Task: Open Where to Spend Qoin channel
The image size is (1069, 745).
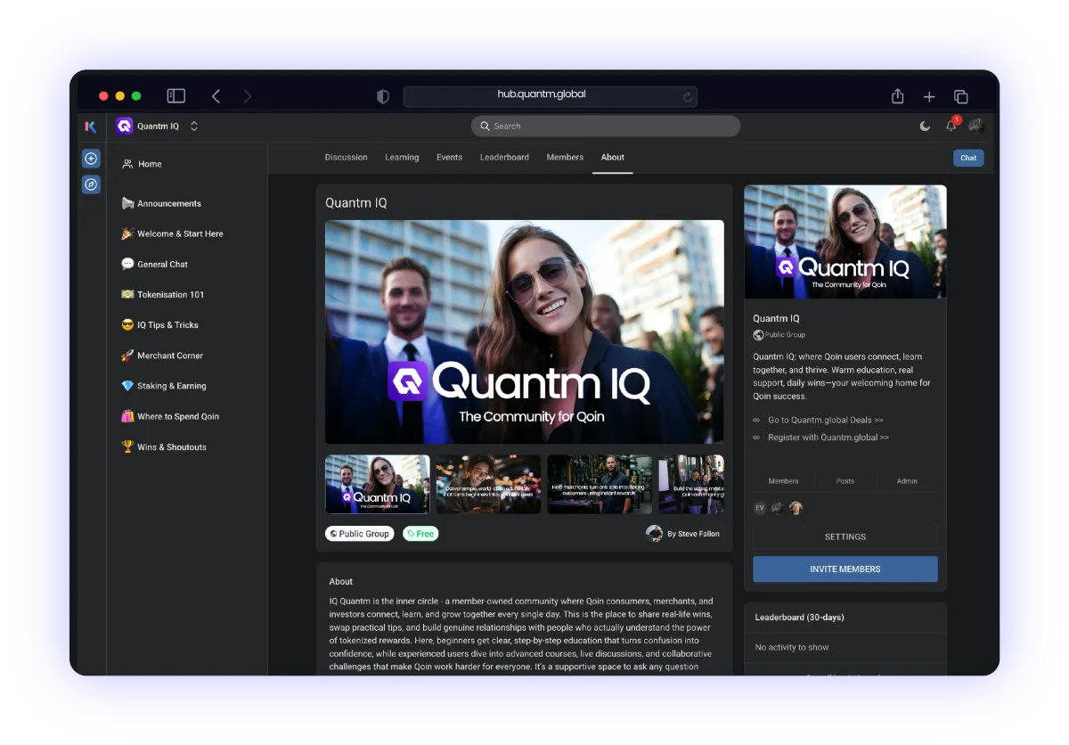Action: 170,416
